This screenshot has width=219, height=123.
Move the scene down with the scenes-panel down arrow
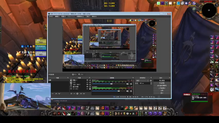[59, 93]
